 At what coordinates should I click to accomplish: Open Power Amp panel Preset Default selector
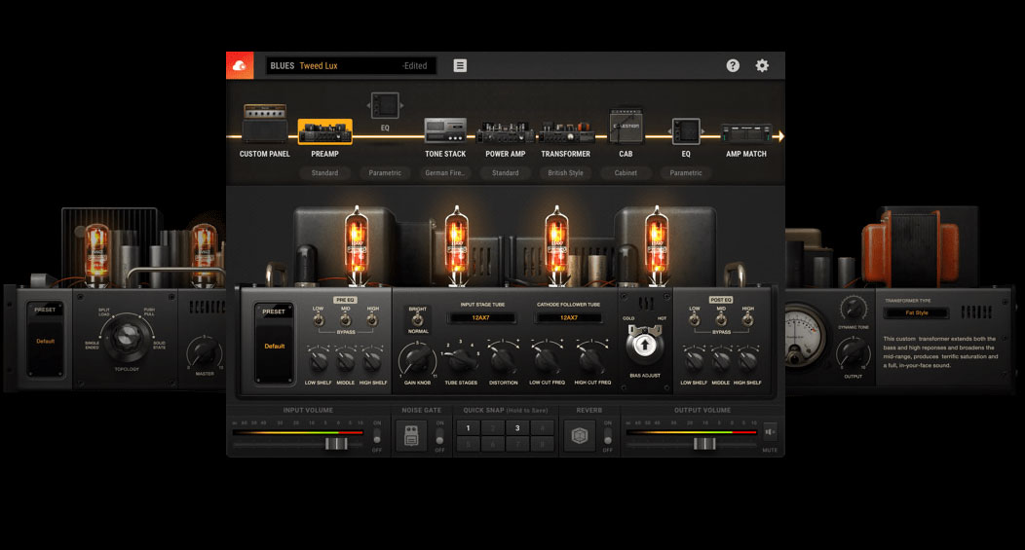[45, 340]
